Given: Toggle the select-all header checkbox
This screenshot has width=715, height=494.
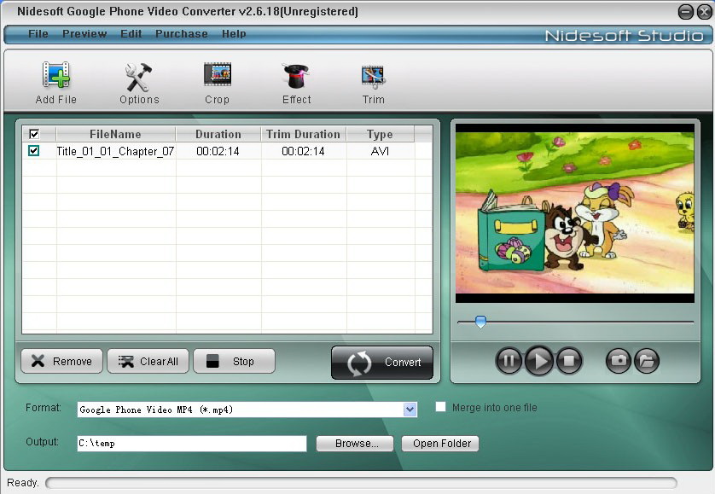Looking at the screenshot, I should [34, 134].
